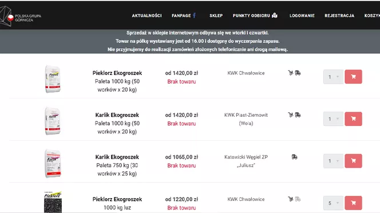380x213 pixels.
Task: Add Pieklorz Ekogroszek 1000 kg luz to cart
Action: point(353,203)
